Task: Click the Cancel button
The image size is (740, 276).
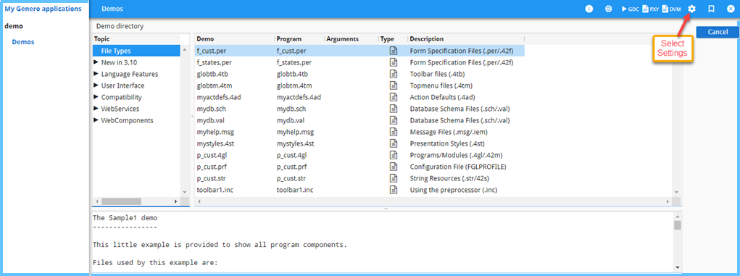Action: point(718,32)
